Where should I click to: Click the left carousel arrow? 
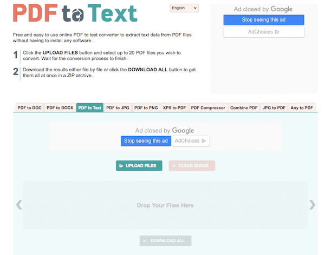pos(19,205)
